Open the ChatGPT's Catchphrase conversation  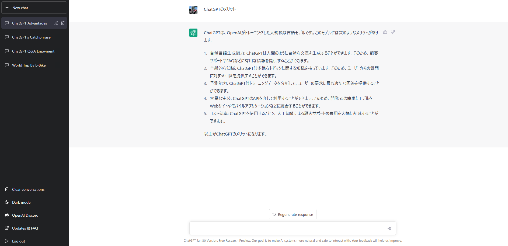(31, 37)
